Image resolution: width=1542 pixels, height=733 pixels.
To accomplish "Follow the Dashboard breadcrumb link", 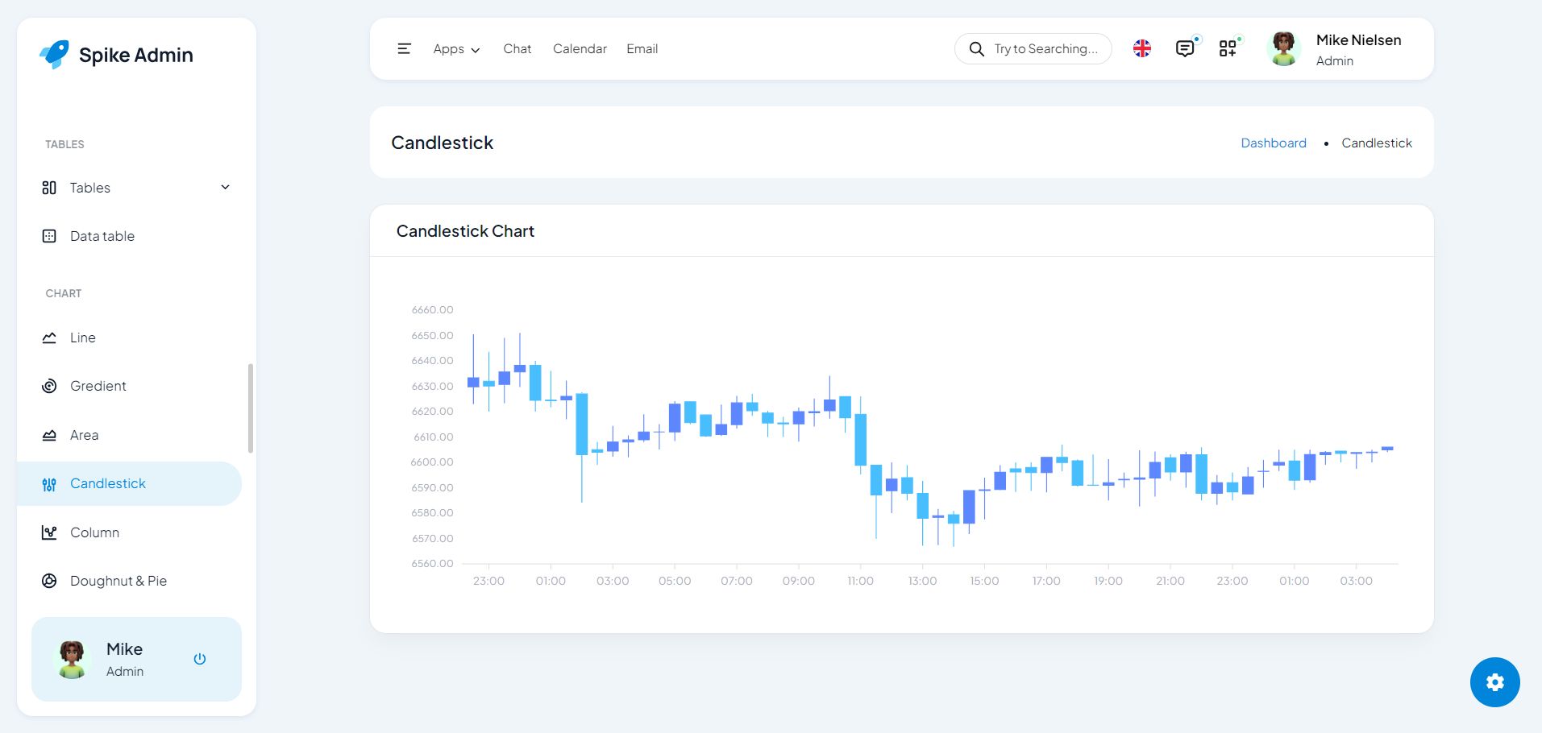I will [x=1273, y=143].
